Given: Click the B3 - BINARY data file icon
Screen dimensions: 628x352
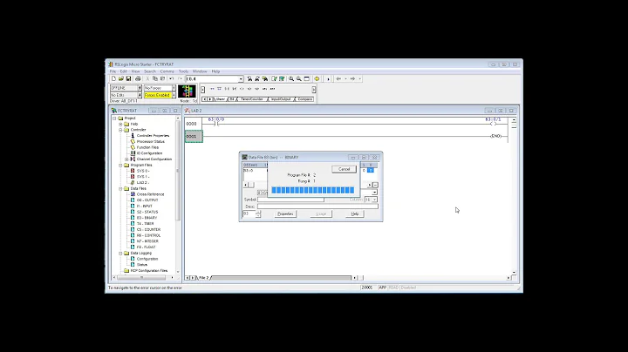Looking at the screenshot, I should (133, 218).
